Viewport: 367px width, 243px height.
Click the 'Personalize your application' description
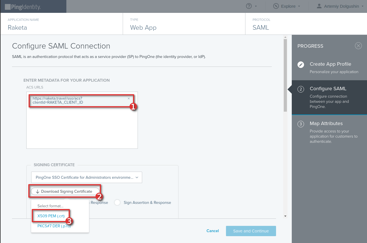tap(334, 72)
